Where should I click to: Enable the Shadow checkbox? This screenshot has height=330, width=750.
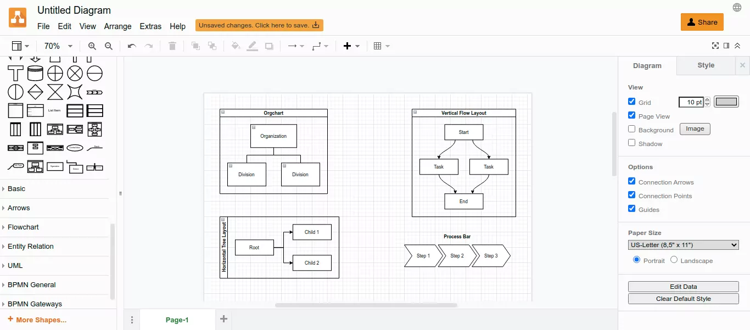pos(632,143)
